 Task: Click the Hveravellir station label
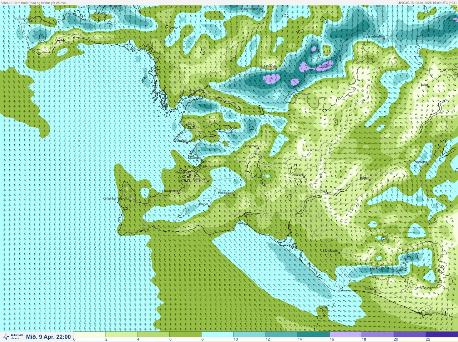(x=376, y=36)
